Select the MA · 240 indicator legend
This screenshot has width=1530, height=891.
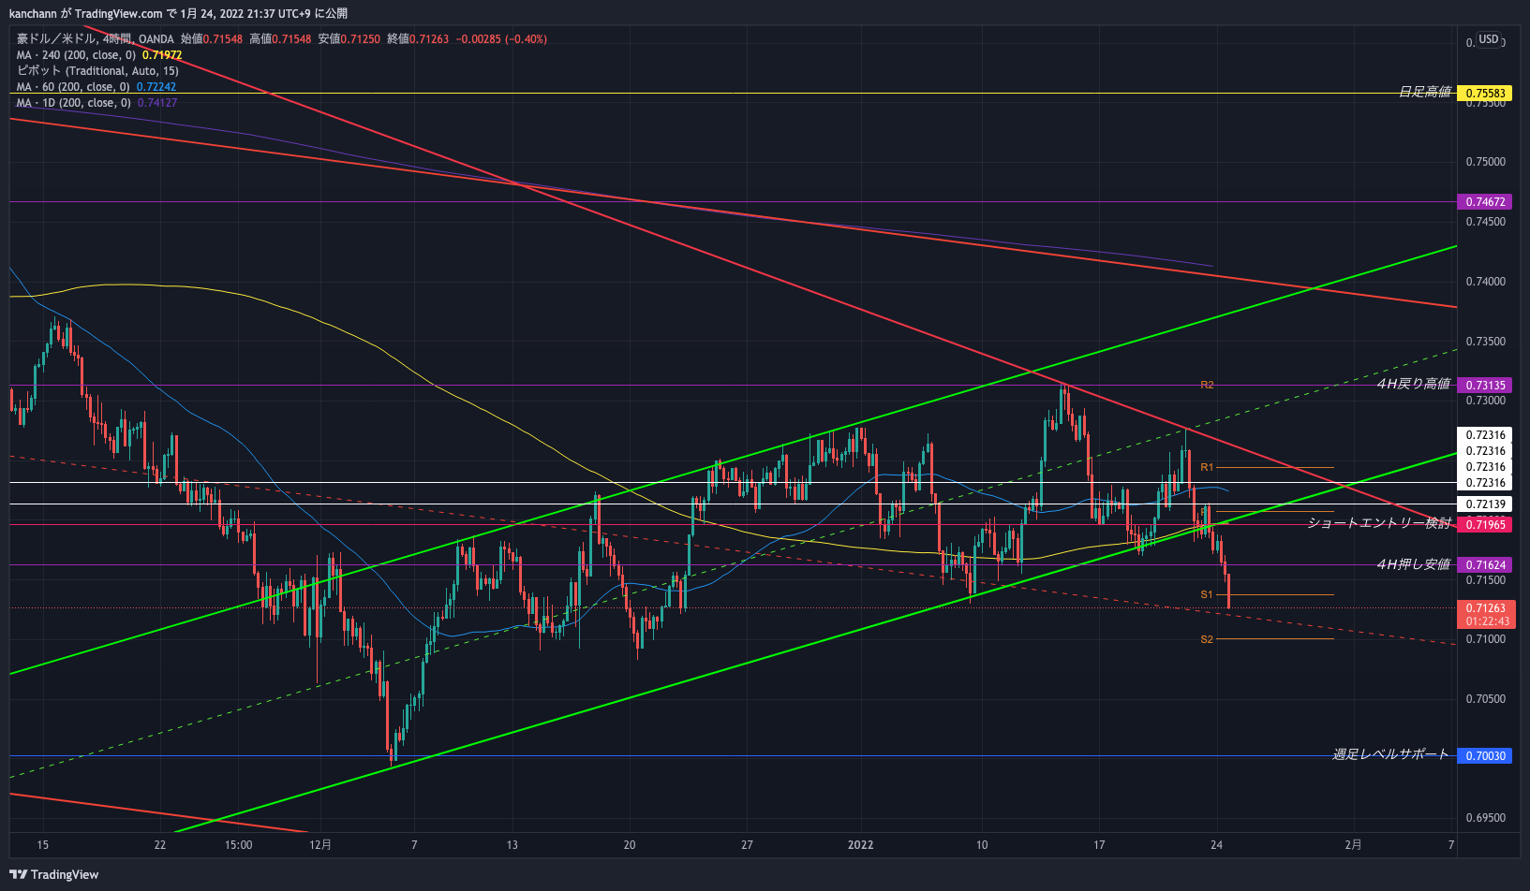click(x=76, y=55)
